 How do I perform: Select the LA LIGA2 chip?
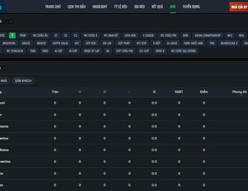(172, 43)
